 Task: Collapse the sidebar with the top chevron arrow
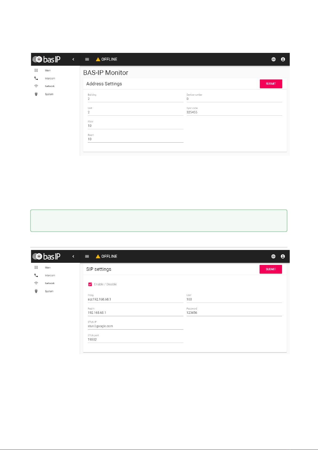pos(73,59)
